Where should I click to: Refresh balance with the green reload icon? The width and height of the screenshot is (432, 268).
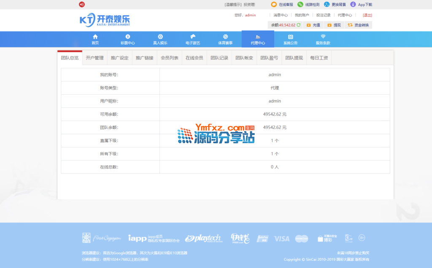pyautogui.click(x=299, y=25)
